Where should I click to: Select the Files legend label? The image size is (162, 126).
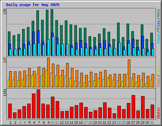click(159, 25)
